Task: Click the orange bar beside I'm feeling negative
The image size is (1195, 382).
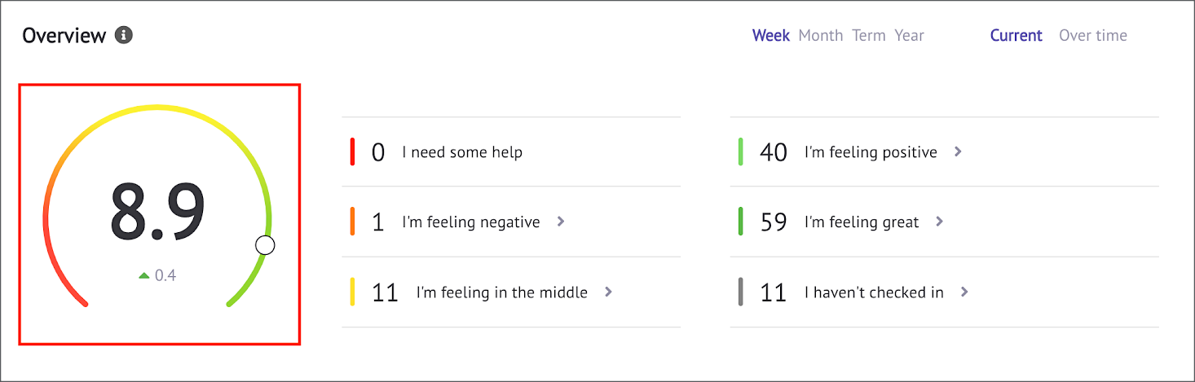Action: [352, 222]
